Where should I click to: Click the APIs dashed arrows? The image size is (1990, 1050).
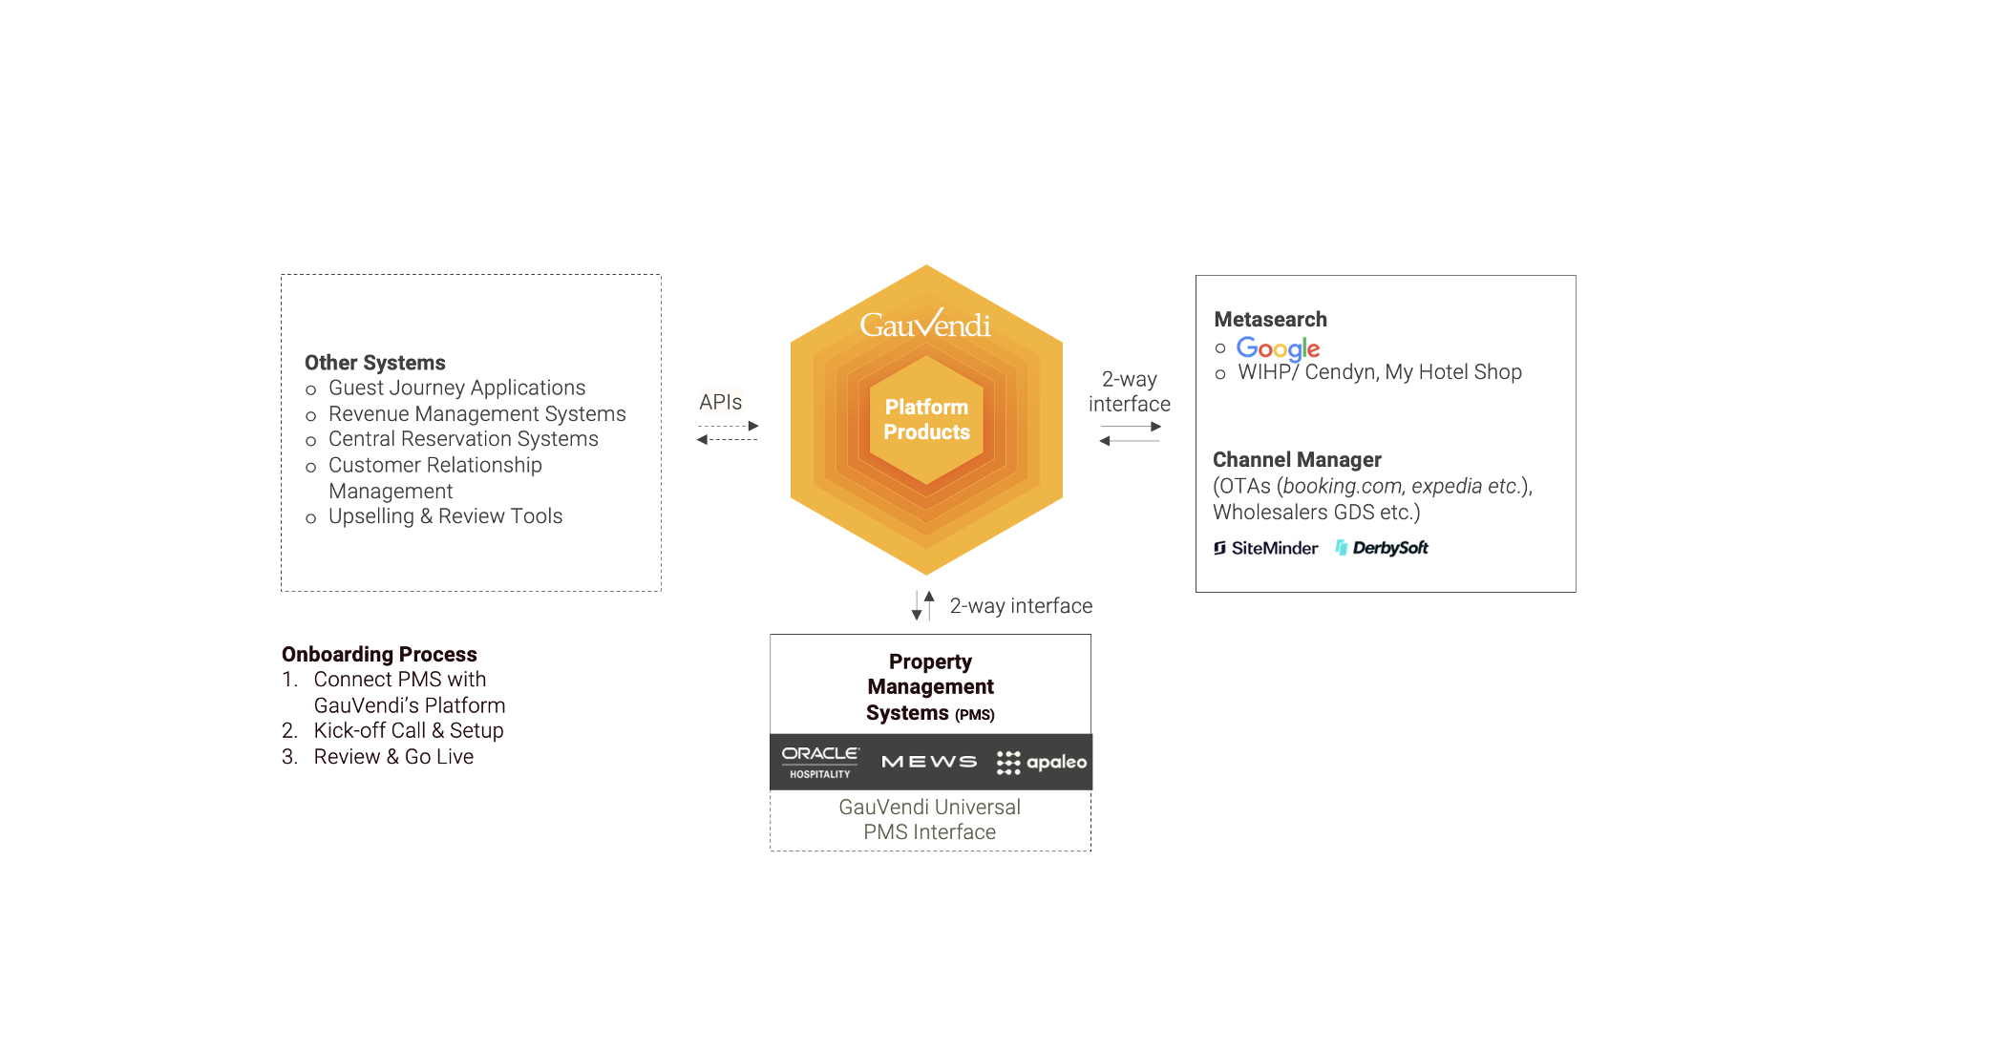pyautogui.click(x=728, y=432)
